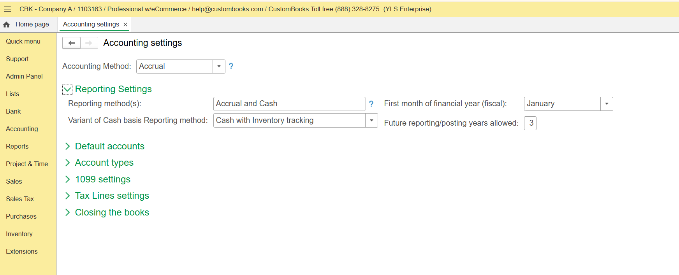The width and height of the screenshot is (679, 275).
Task: Select Sales Tax in the sidebar
Action: 20,199
